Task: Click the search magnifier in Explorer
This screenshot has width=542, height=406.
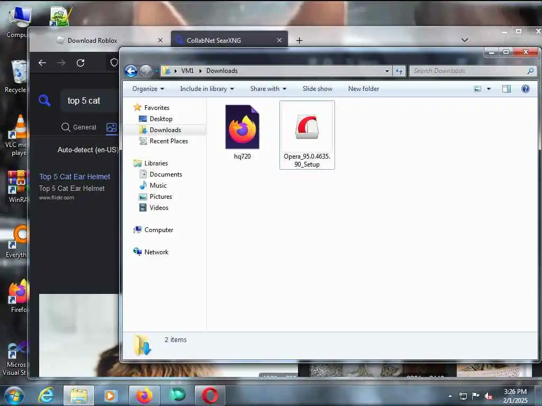Action: pyautogui.click(x=530, y=71)
